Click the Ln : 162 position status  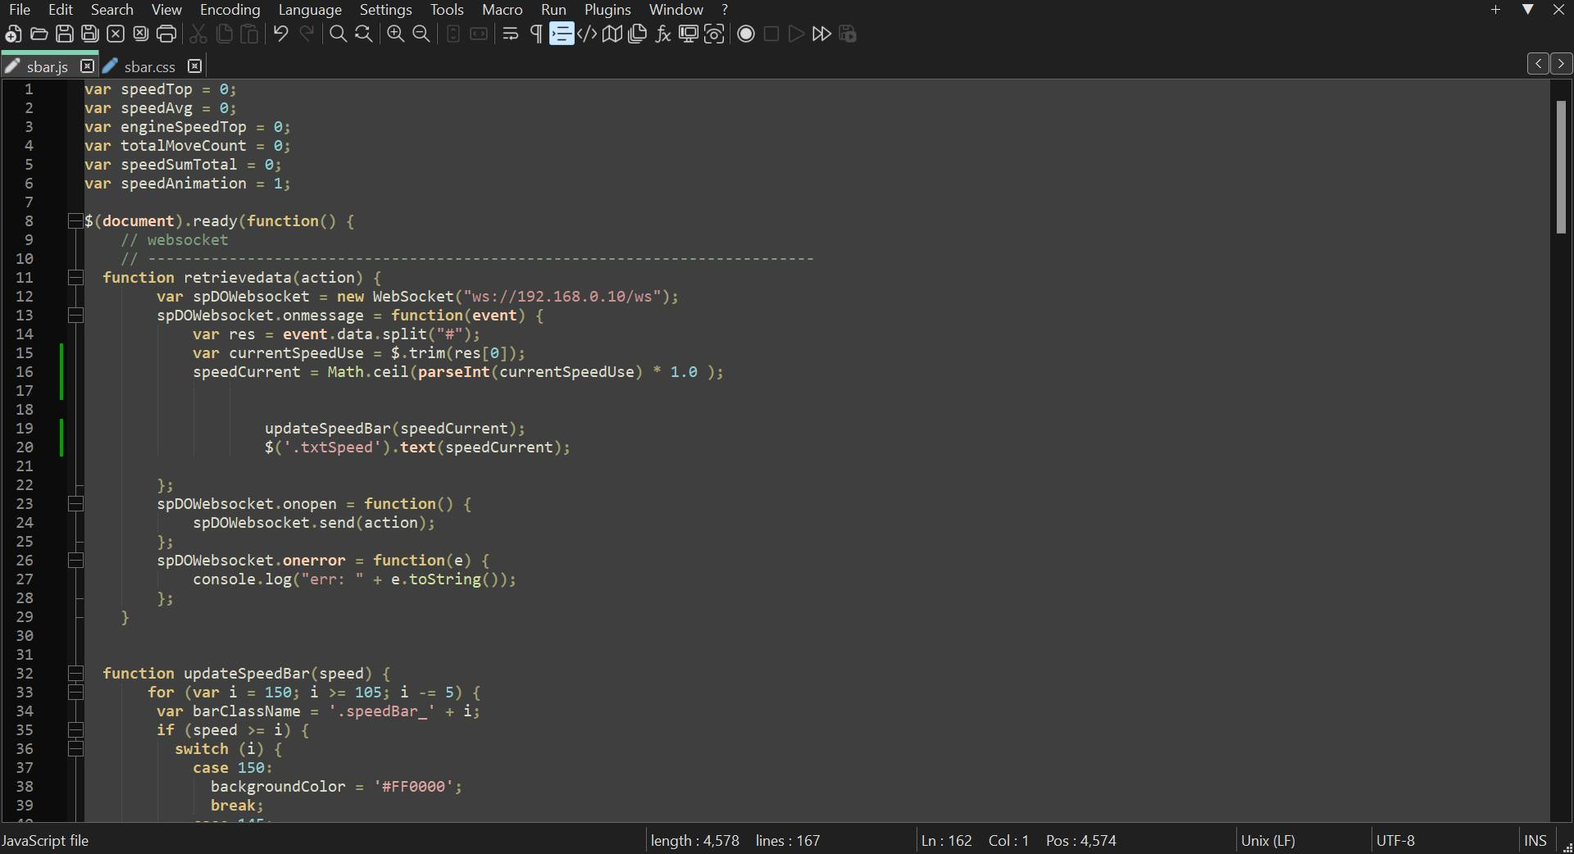tap(946, 841)
